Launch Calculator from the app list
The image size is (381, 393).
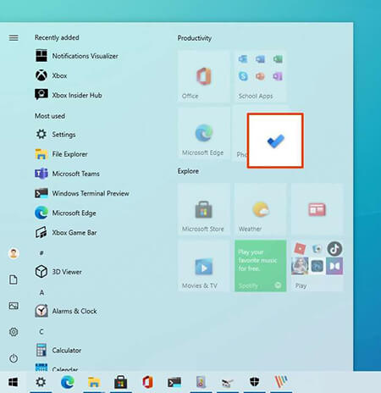coord(58,350)
